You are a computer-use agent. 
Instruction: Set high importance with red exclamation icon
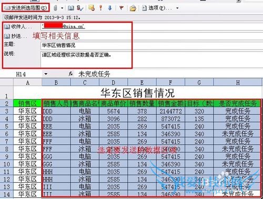click(100, 8)
